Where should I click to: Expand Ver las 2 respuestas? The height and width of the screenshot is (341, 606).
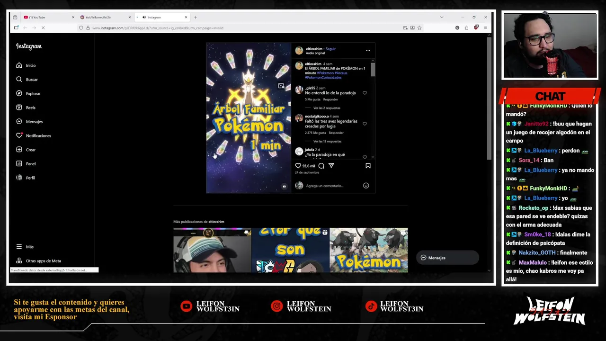[x=327, y=108]
